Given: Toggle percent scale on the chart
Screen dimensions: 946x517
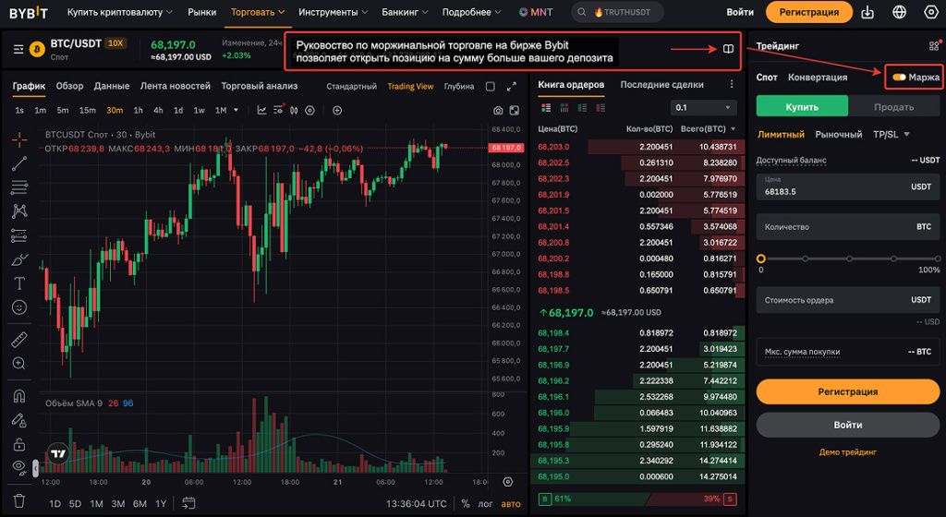Looking at the screenshot, I should coord(466,504).
